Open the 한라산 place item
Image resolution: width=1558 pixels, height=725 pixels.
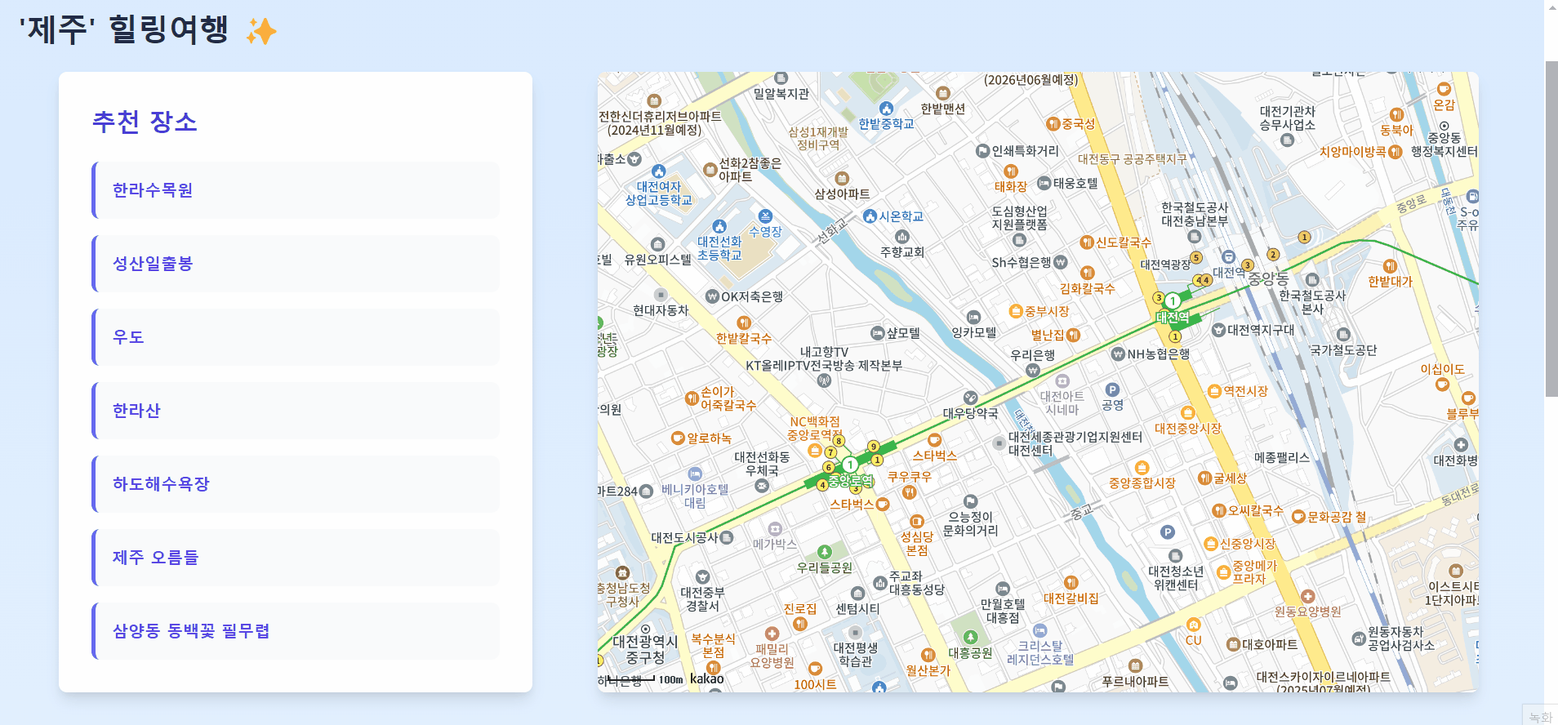[x=296, y=411]
